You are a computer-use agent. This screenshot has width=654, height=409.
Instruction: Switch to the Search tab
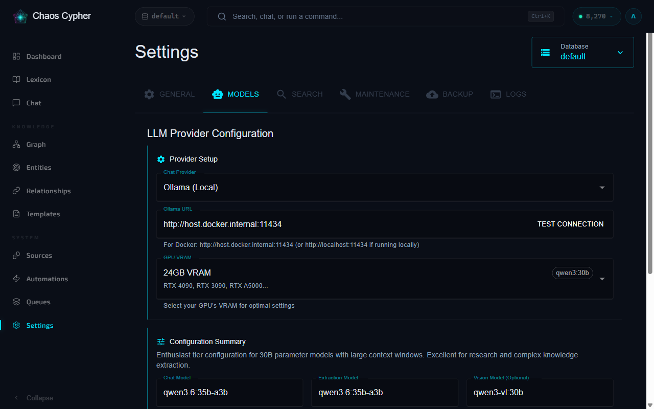[x=299, y=94]
